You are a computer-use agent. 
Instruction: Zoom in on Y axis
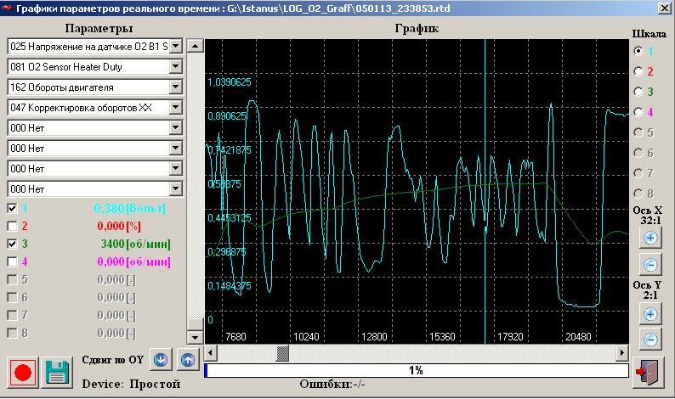650,314
